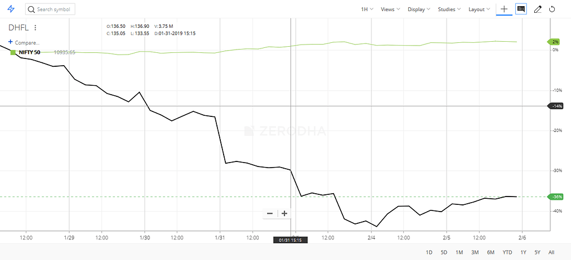This screenshot has height=260, width=571.
Task: Zoom out with the minus button
Action: coord(270,213)
